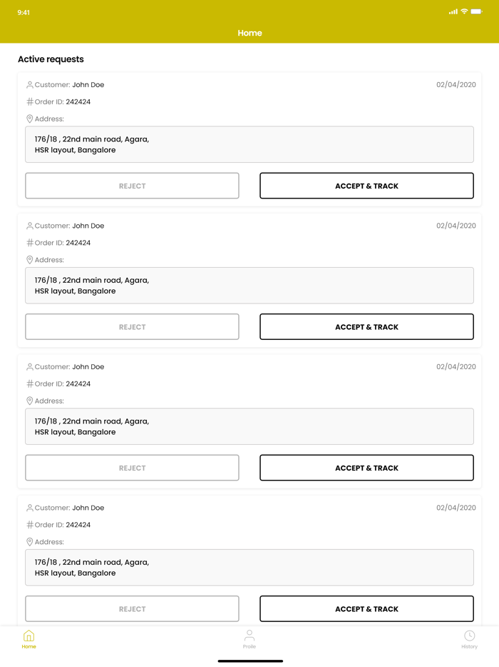
Task: Click the person icon in first request card
Action: (x=30, y=85)
